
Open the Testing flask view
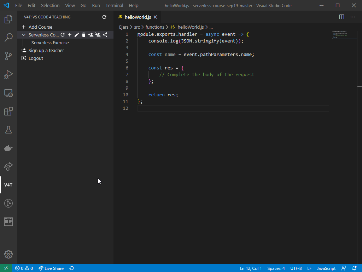[8, 130]
